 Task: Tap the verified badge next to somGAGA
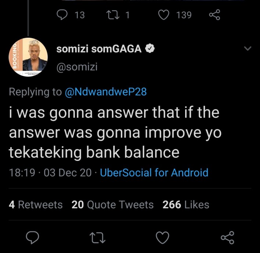(x=150, y=48)
